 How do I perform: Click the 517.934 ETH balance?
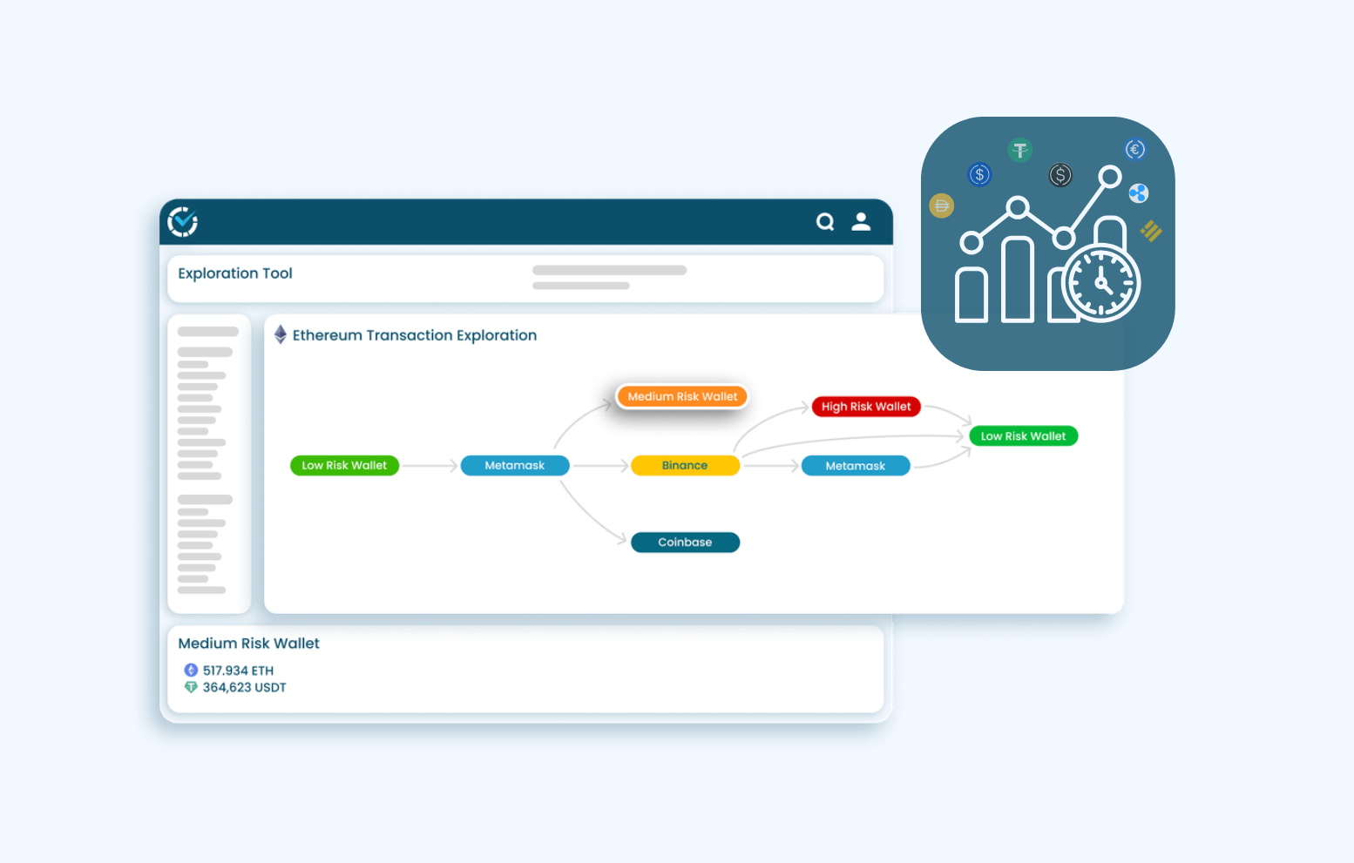238,671
